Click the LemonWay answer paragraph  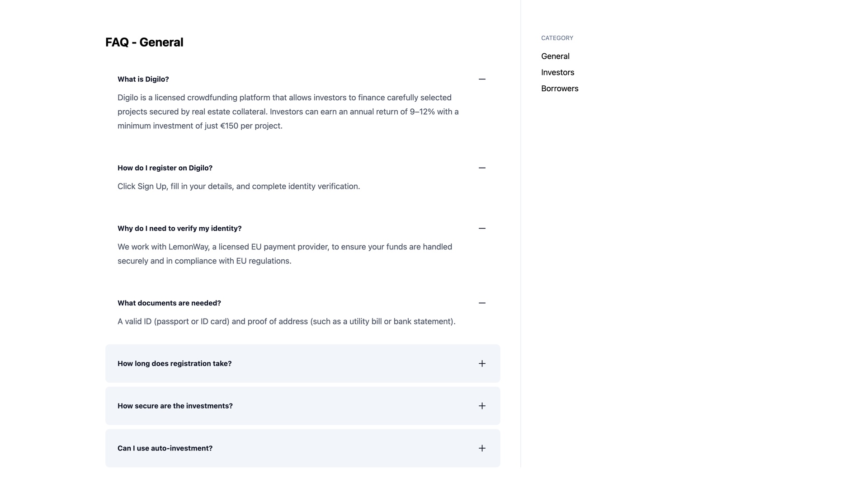tap(285, 254)
